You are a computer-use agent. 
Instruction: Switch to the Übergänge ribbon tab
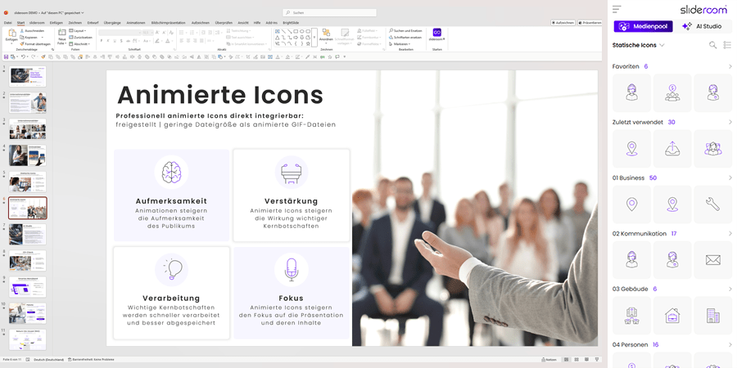click(x=112, y=23)
